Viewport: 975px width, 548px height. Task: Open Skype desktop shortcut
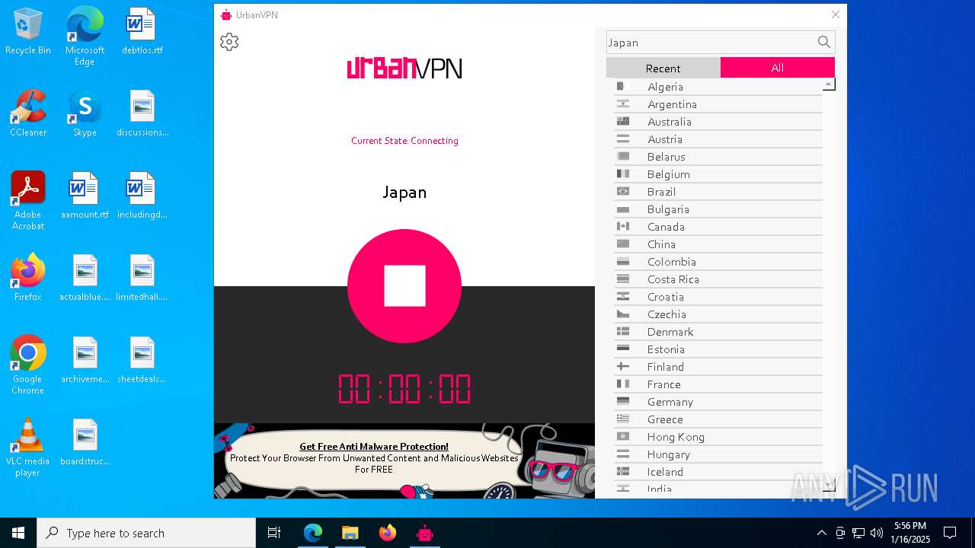pos(85,113)
